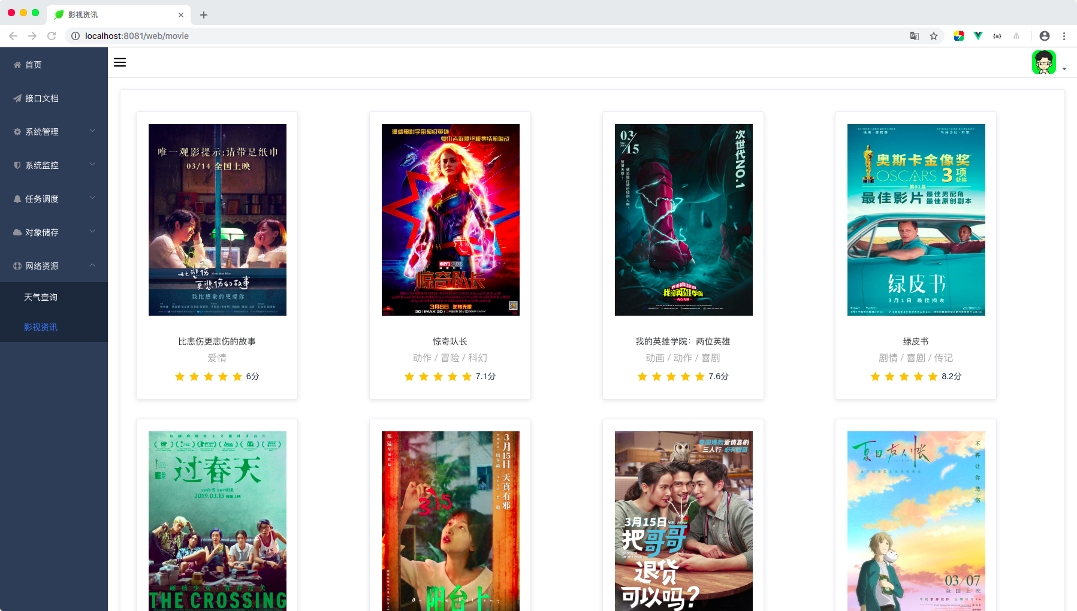
Task: Expand the 系统监控 menu chevron
Action: click(92, 164)
